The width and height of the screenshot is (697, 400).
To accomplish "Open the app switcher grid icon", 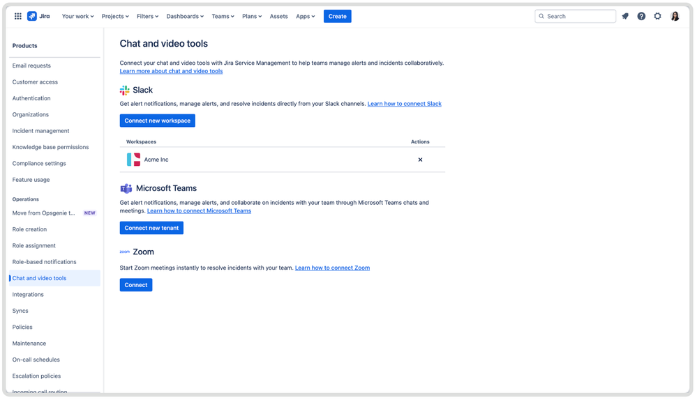I will pos(17,17).
